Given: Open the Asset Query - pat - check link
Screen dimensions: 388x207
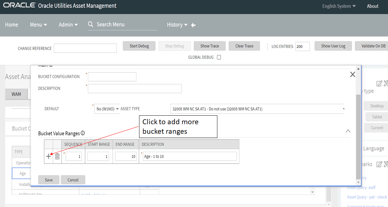Looking at the screenshot, I should click(x=367, y=197).
